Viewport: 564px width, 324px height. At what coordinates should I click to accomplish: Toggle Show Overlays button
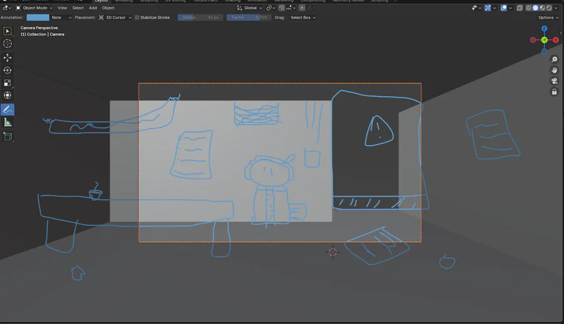tap(504, 8)
